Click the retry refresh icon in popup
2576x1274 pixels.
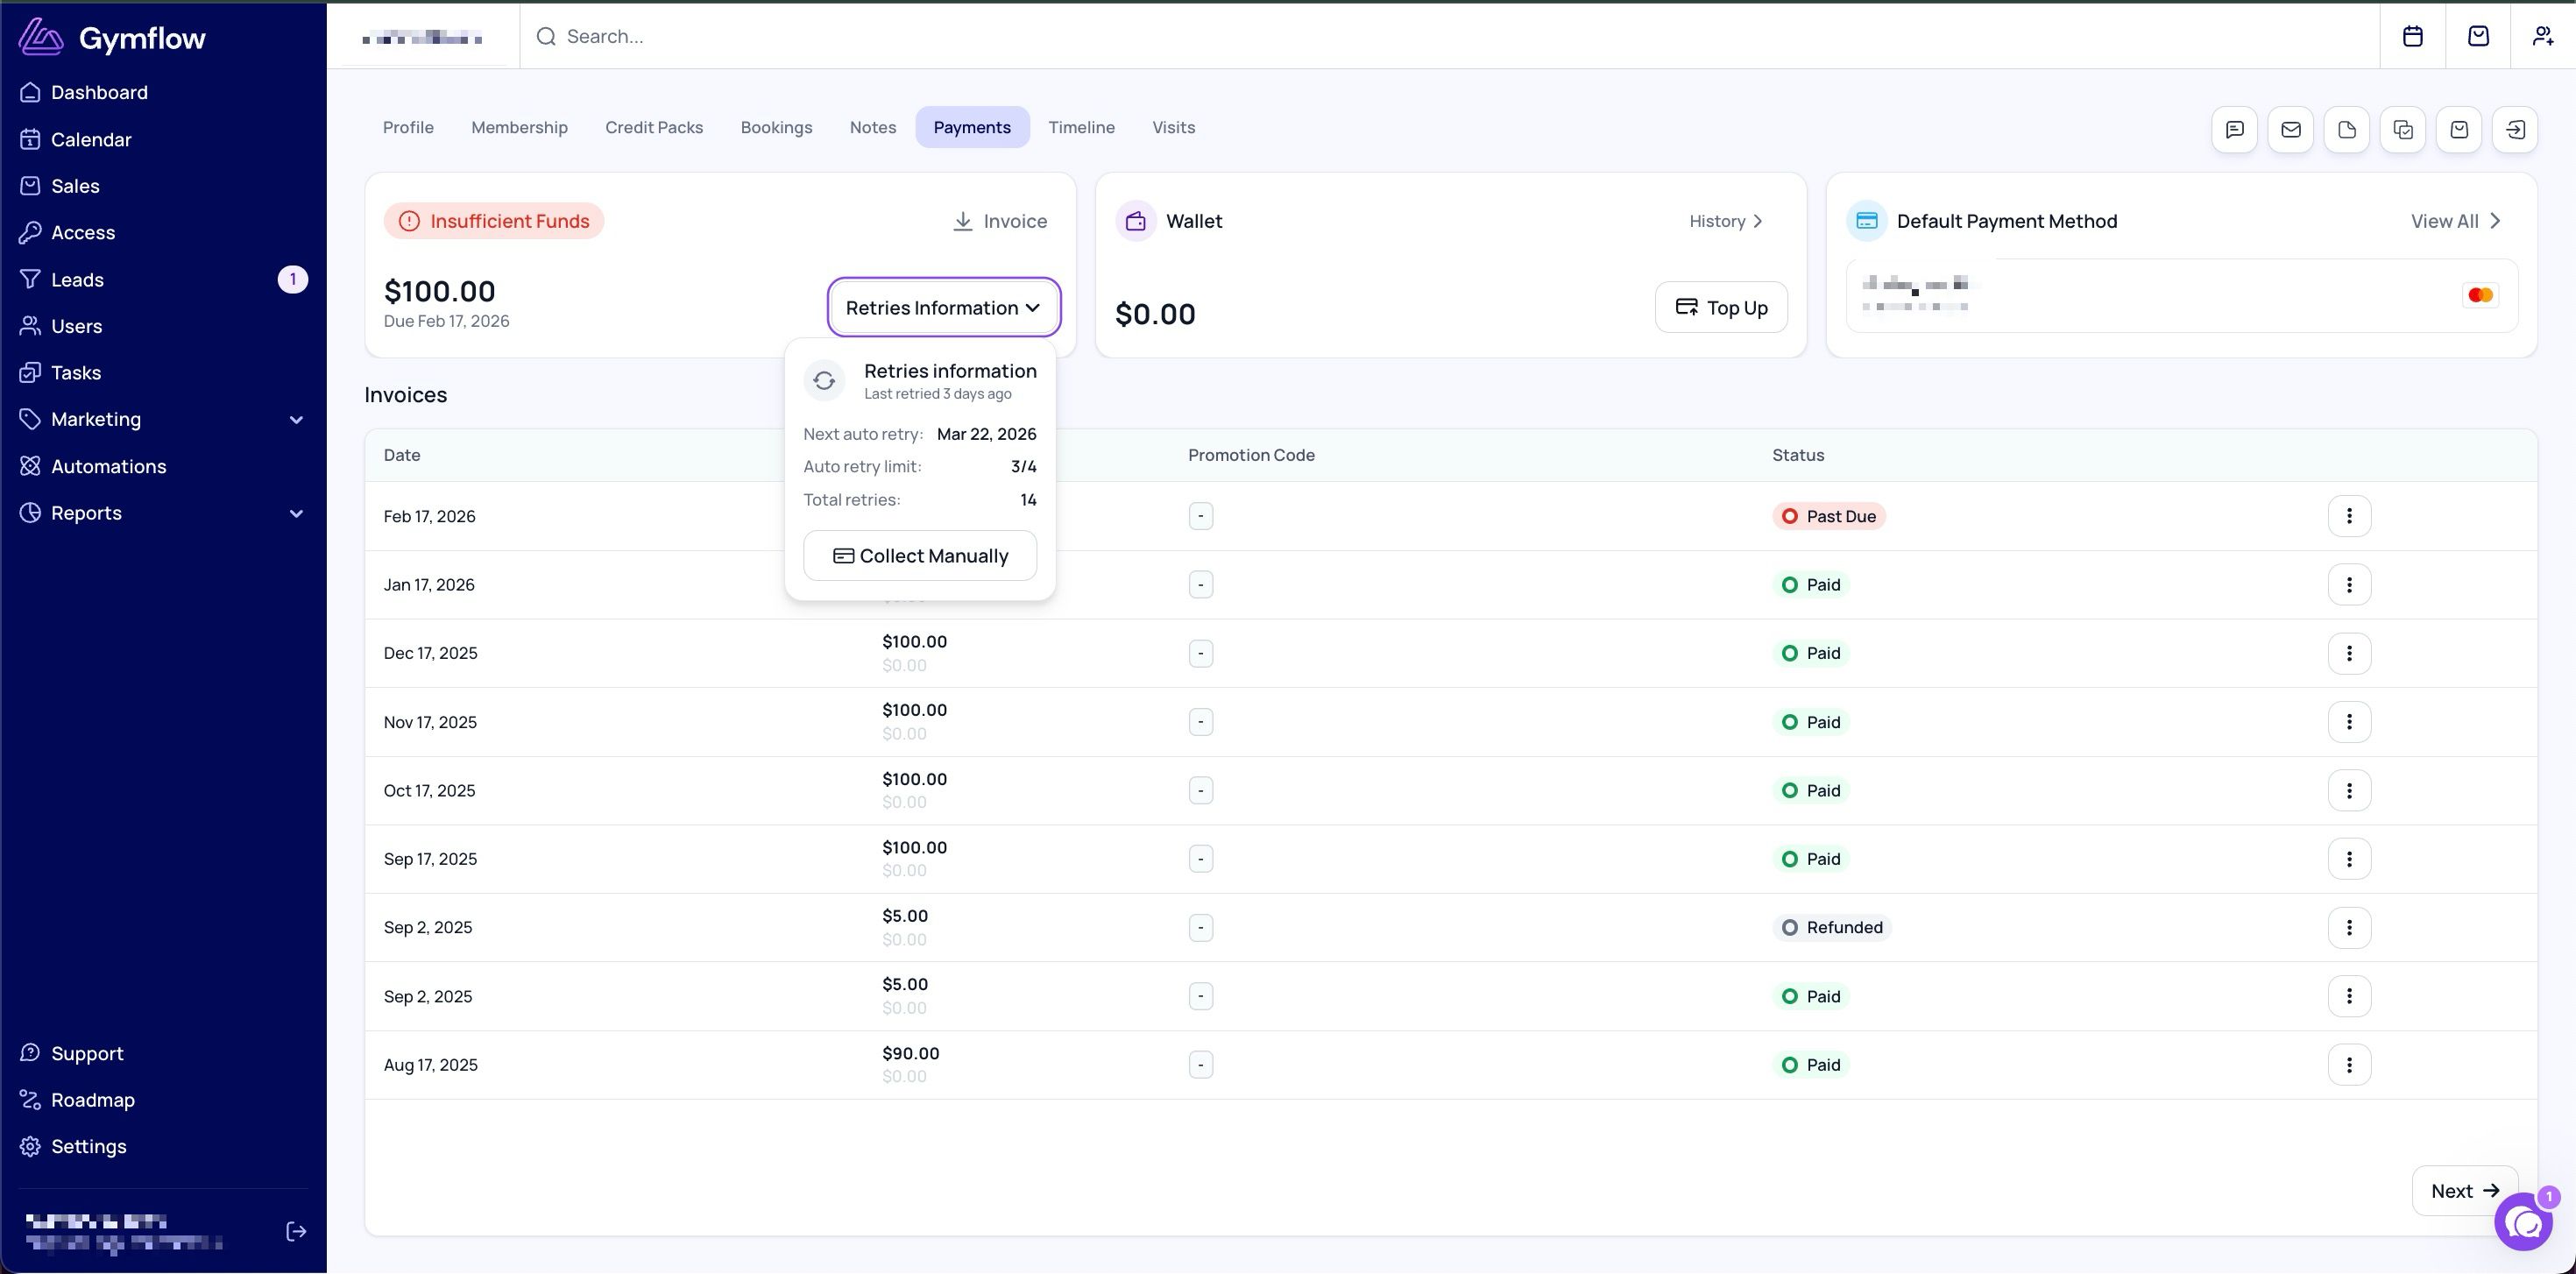[824, 381]
